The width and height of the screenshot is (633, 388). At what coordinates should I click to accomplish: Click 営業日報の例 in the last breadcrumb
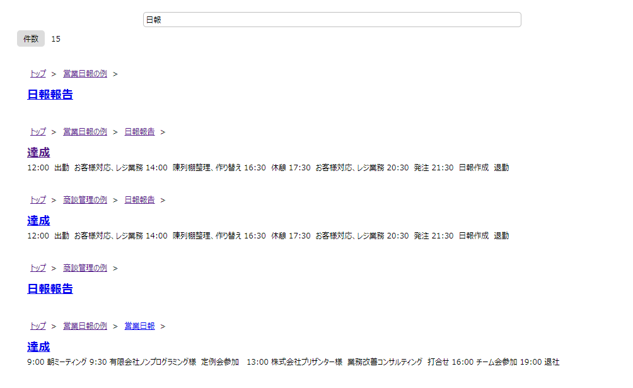coord(85,326)
